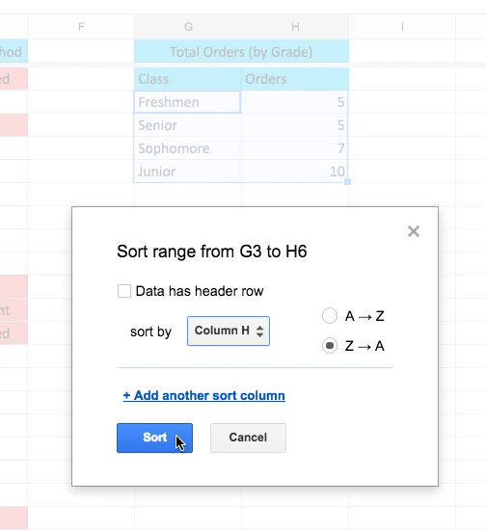Click the Total Orders (by Grade) cell
This screenshot has width=486, height=531.
pyautogui.click(x=241, y=51)
